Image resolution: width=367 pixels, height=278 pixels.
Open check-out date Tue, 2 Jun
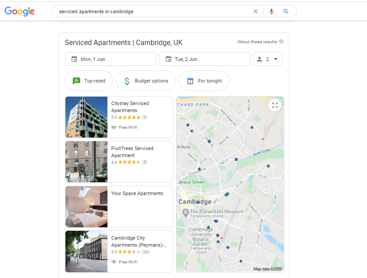[x=204, y=59]
